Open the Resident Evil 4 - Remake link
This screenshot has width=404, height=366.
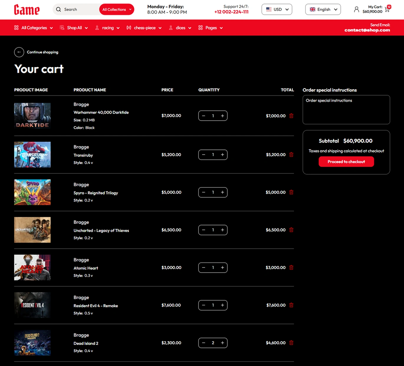pyautogui.click(x=96, y=306)
